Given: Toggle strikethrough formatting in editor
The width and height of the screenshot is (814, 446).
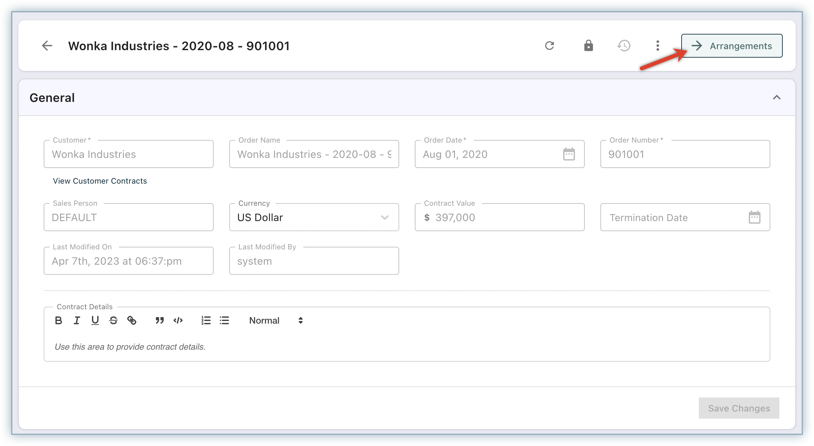Looking at the screenshot, I should [113, 321].
